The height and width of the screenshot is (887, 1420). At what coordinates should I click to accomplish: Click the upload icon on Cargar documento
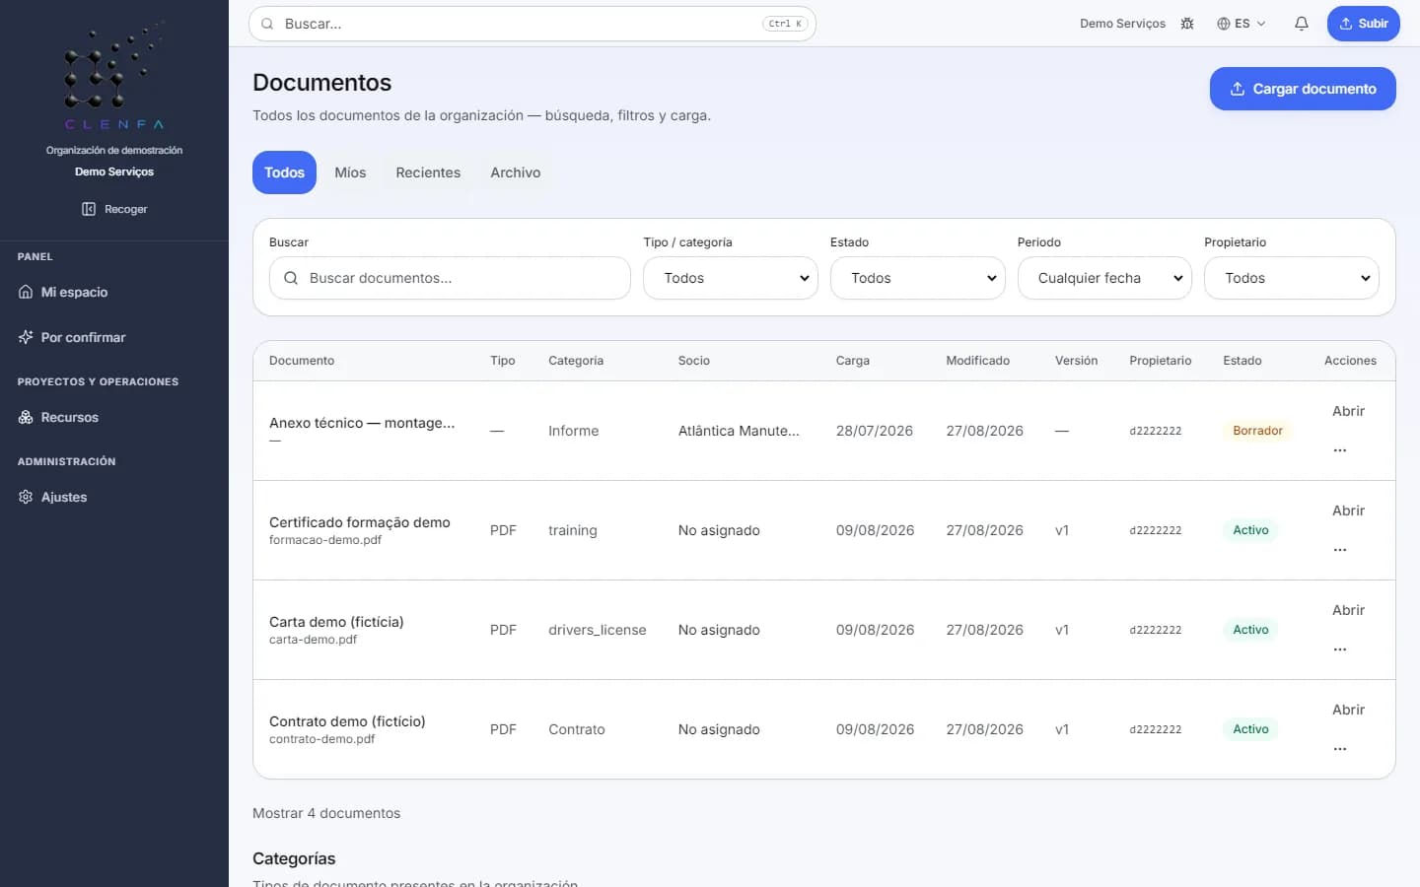[1238, 89]
